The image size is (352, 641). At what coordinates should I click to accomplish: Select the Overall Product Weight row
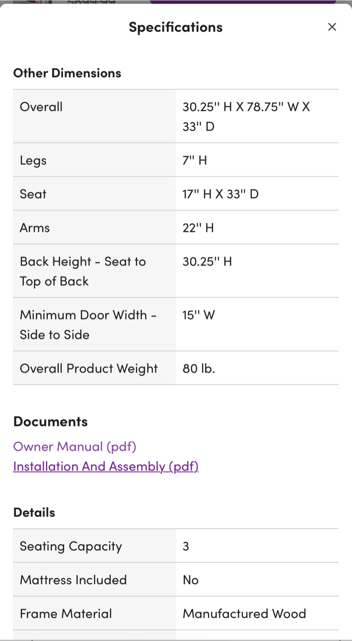176,368
